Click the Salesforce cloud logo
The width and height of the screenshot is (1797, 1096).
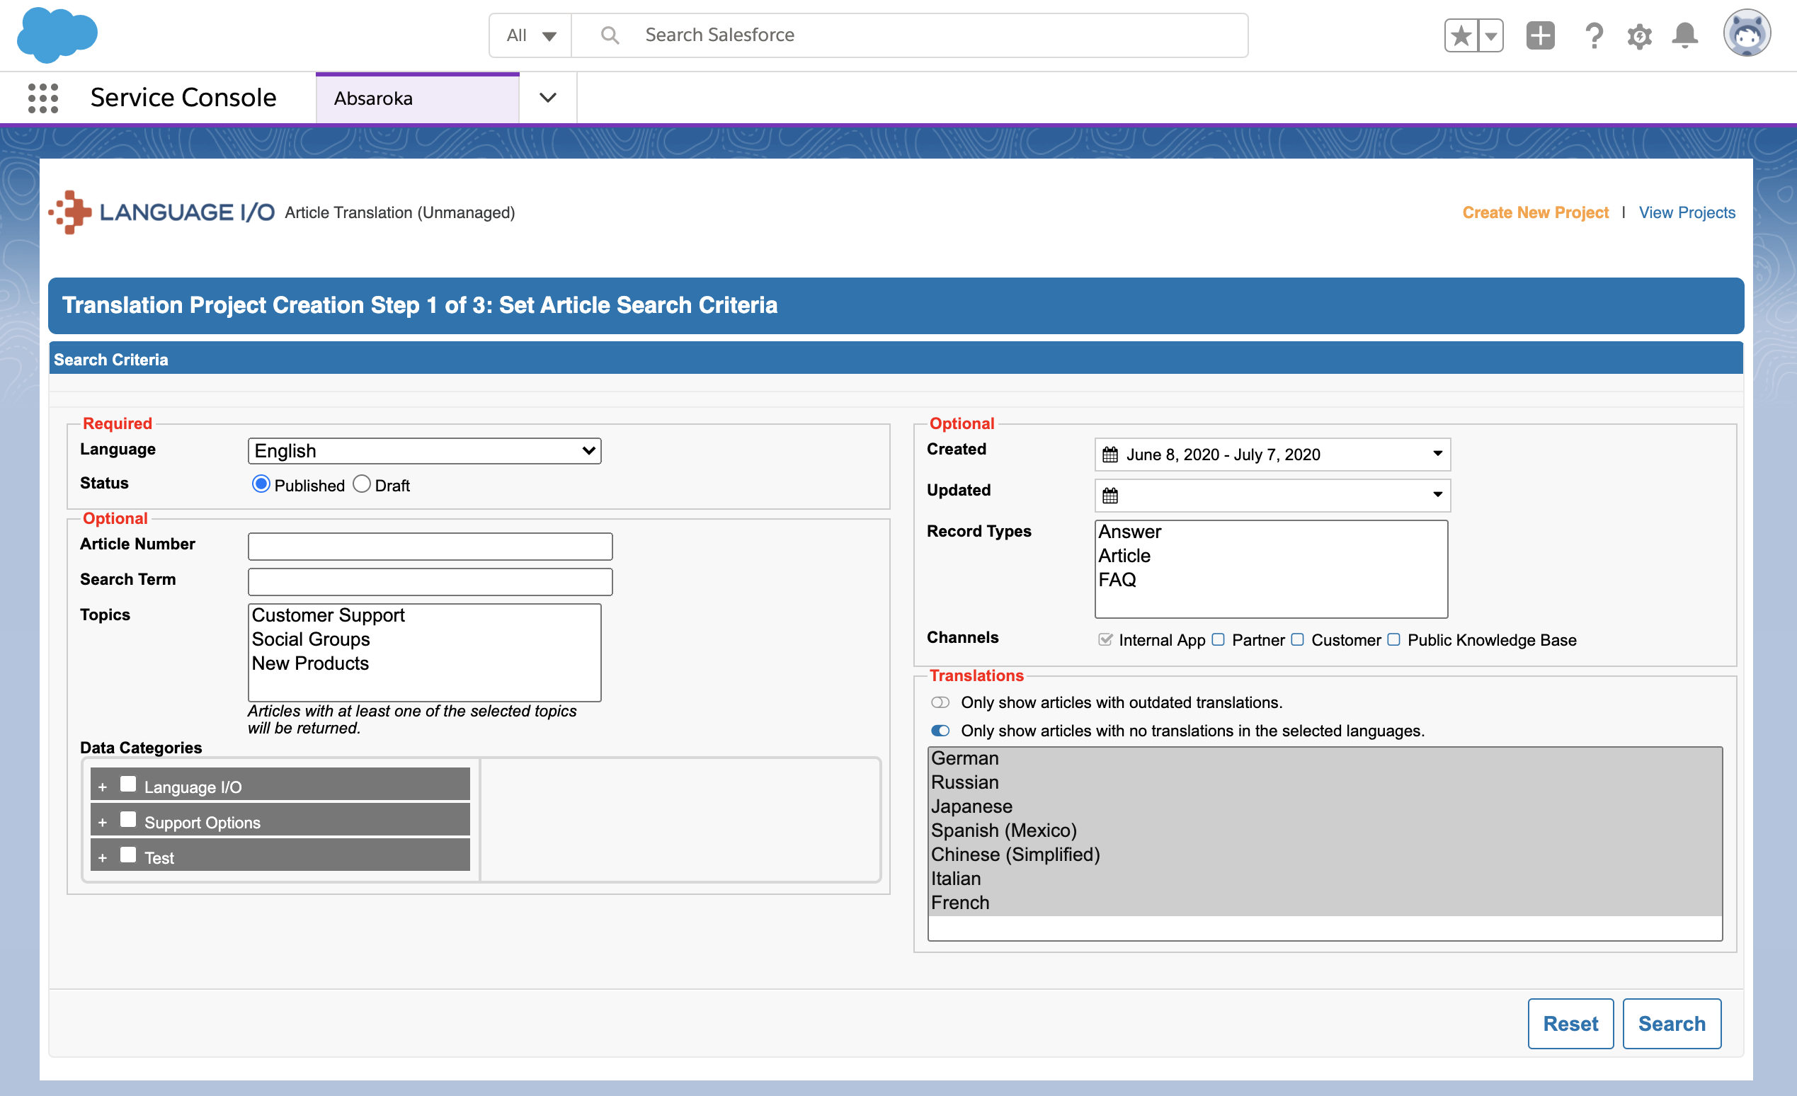(57, 33)
